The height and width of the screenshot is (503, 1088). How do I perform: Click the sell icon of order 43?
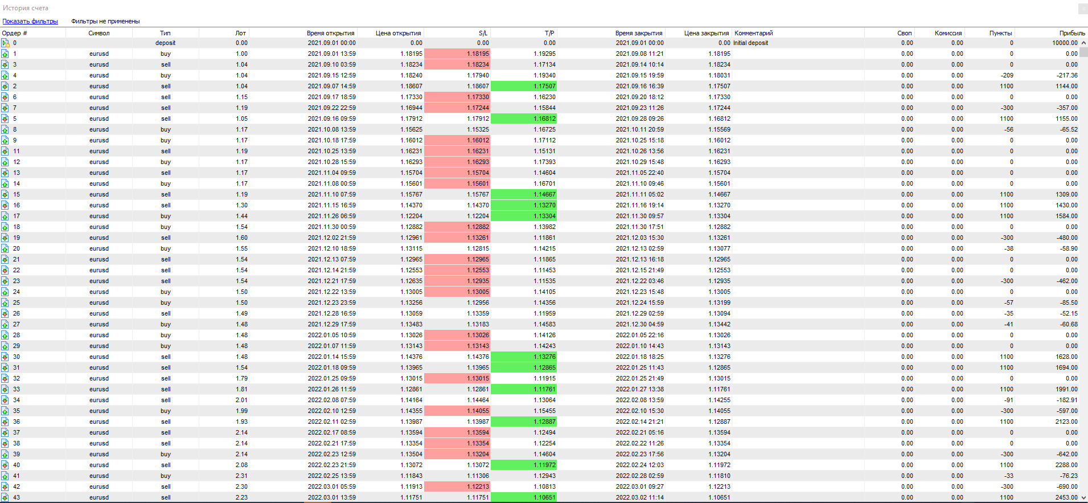[5, 498]
